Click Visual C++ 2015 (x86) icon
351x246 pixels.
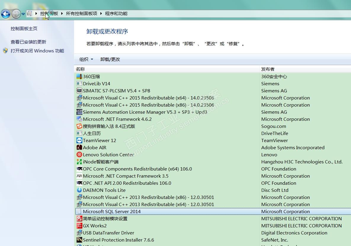tap(79, 105)
